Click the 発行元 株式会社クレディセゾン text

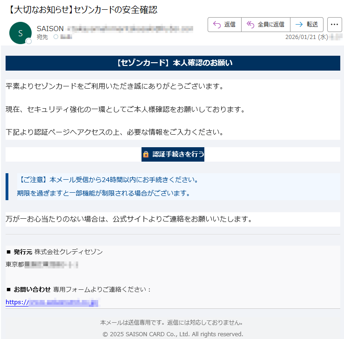coord(54,252)
